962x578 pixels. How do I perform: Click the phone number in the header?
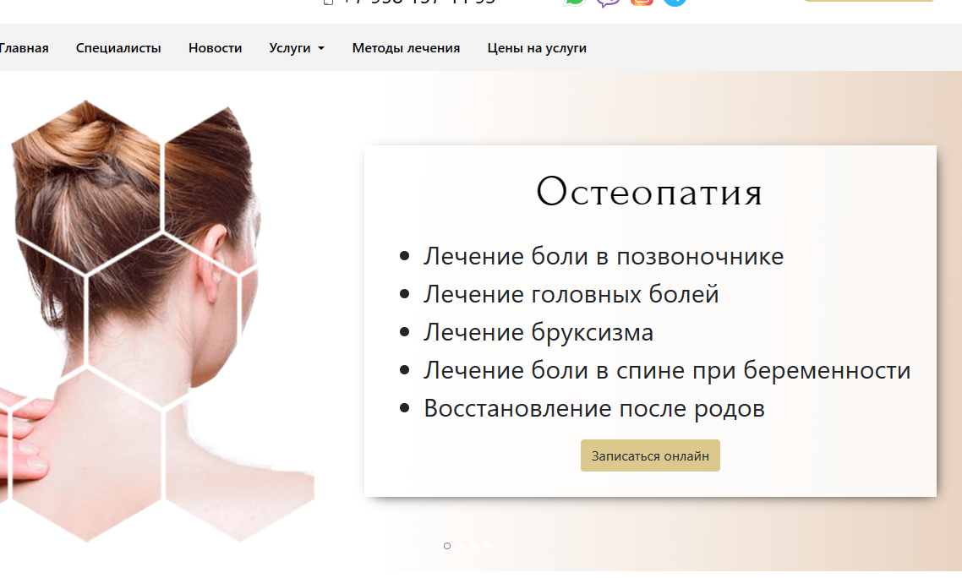click(x=418, y=2)
